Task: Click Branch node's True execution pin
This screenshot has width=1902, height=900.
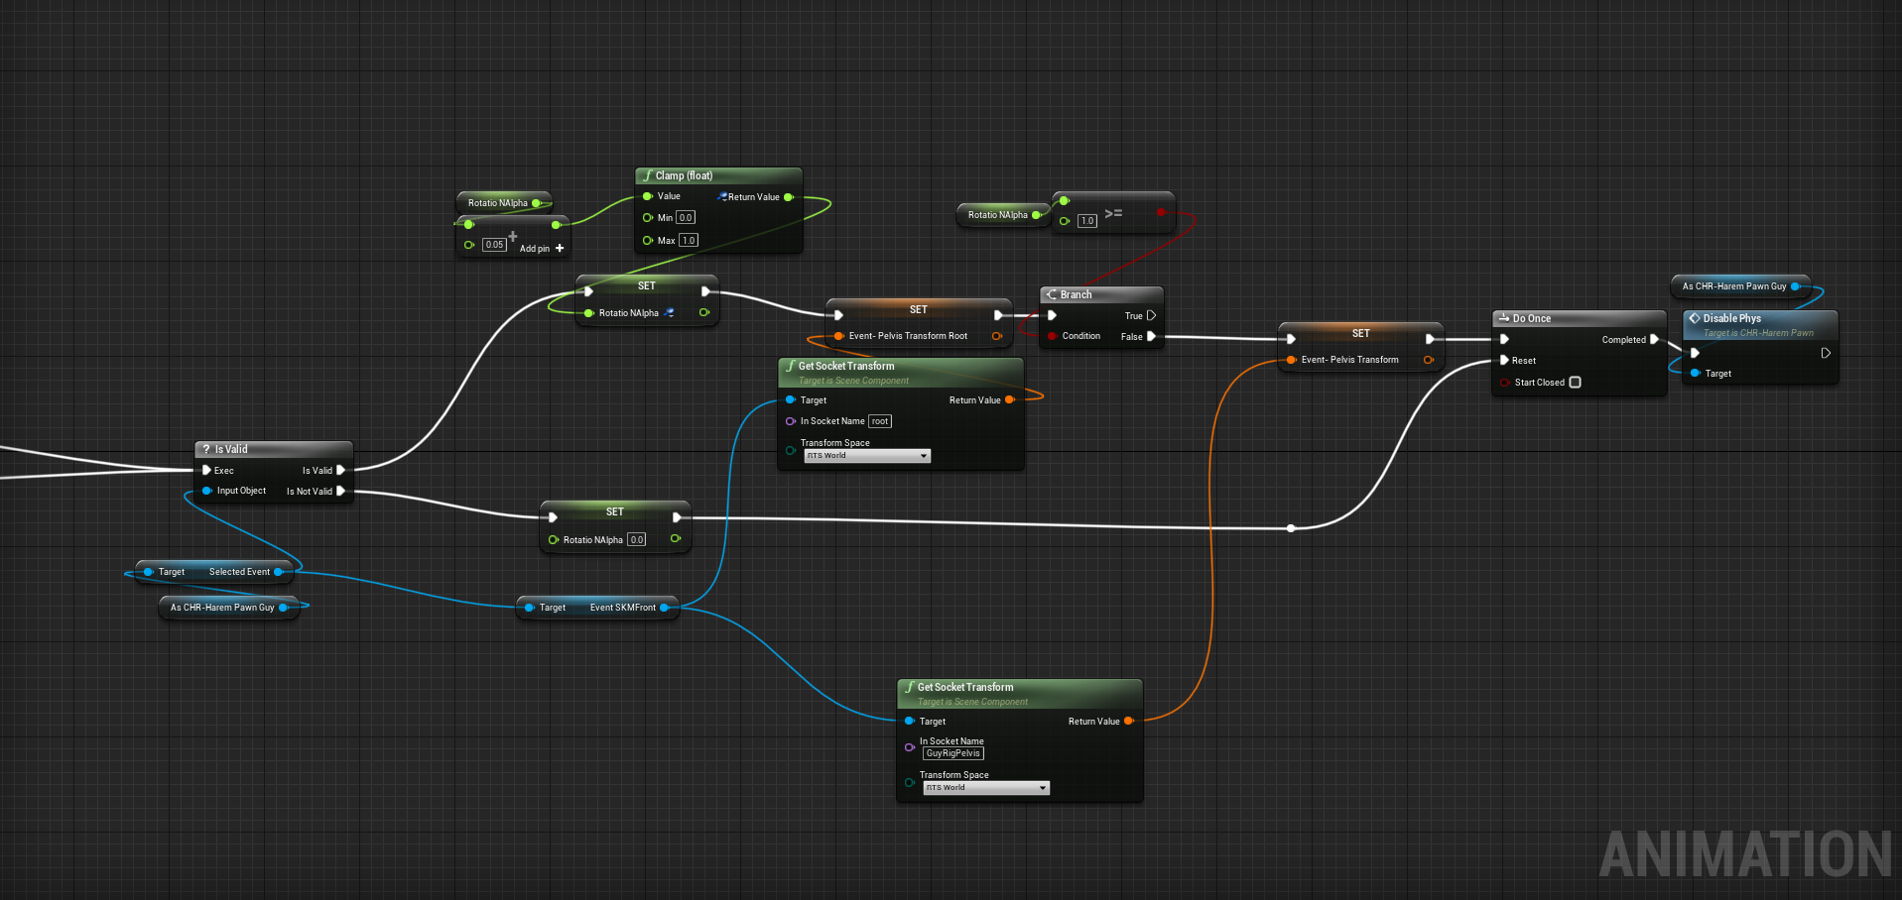Action: pos(1151,315)
